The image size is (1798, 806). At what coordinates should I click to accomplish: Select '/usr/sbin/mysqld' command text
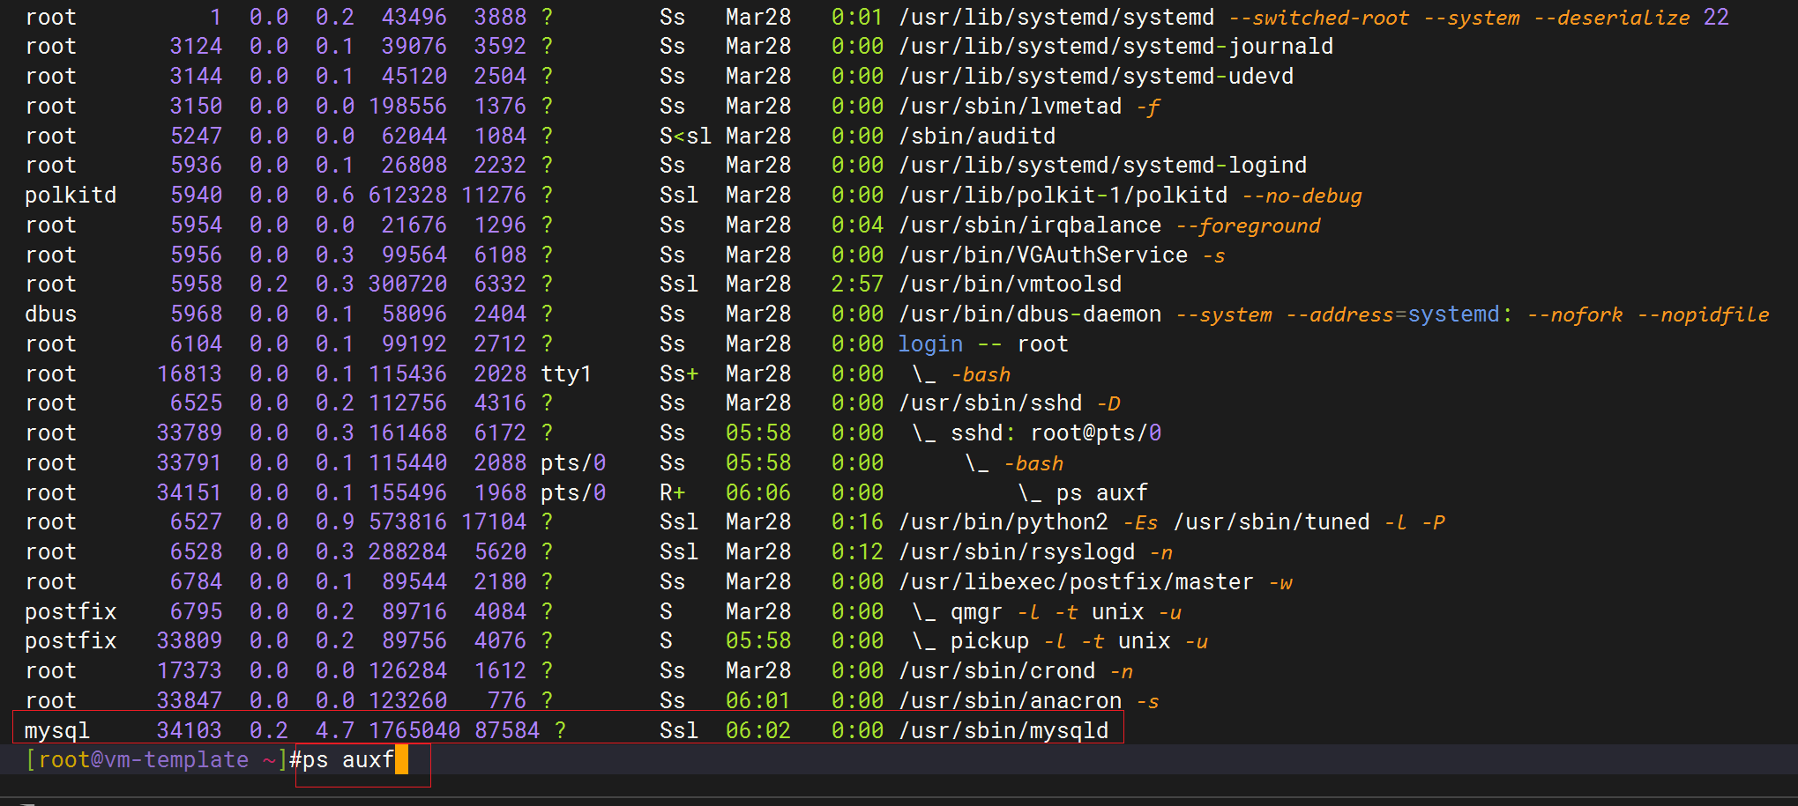[1003, 730]
